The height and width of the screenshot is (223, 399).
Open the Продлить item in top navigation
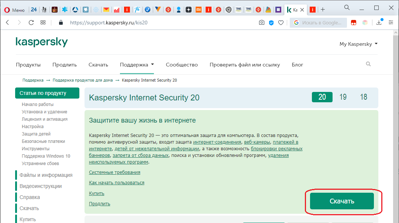pyautogui.click(x=64, y=65)
